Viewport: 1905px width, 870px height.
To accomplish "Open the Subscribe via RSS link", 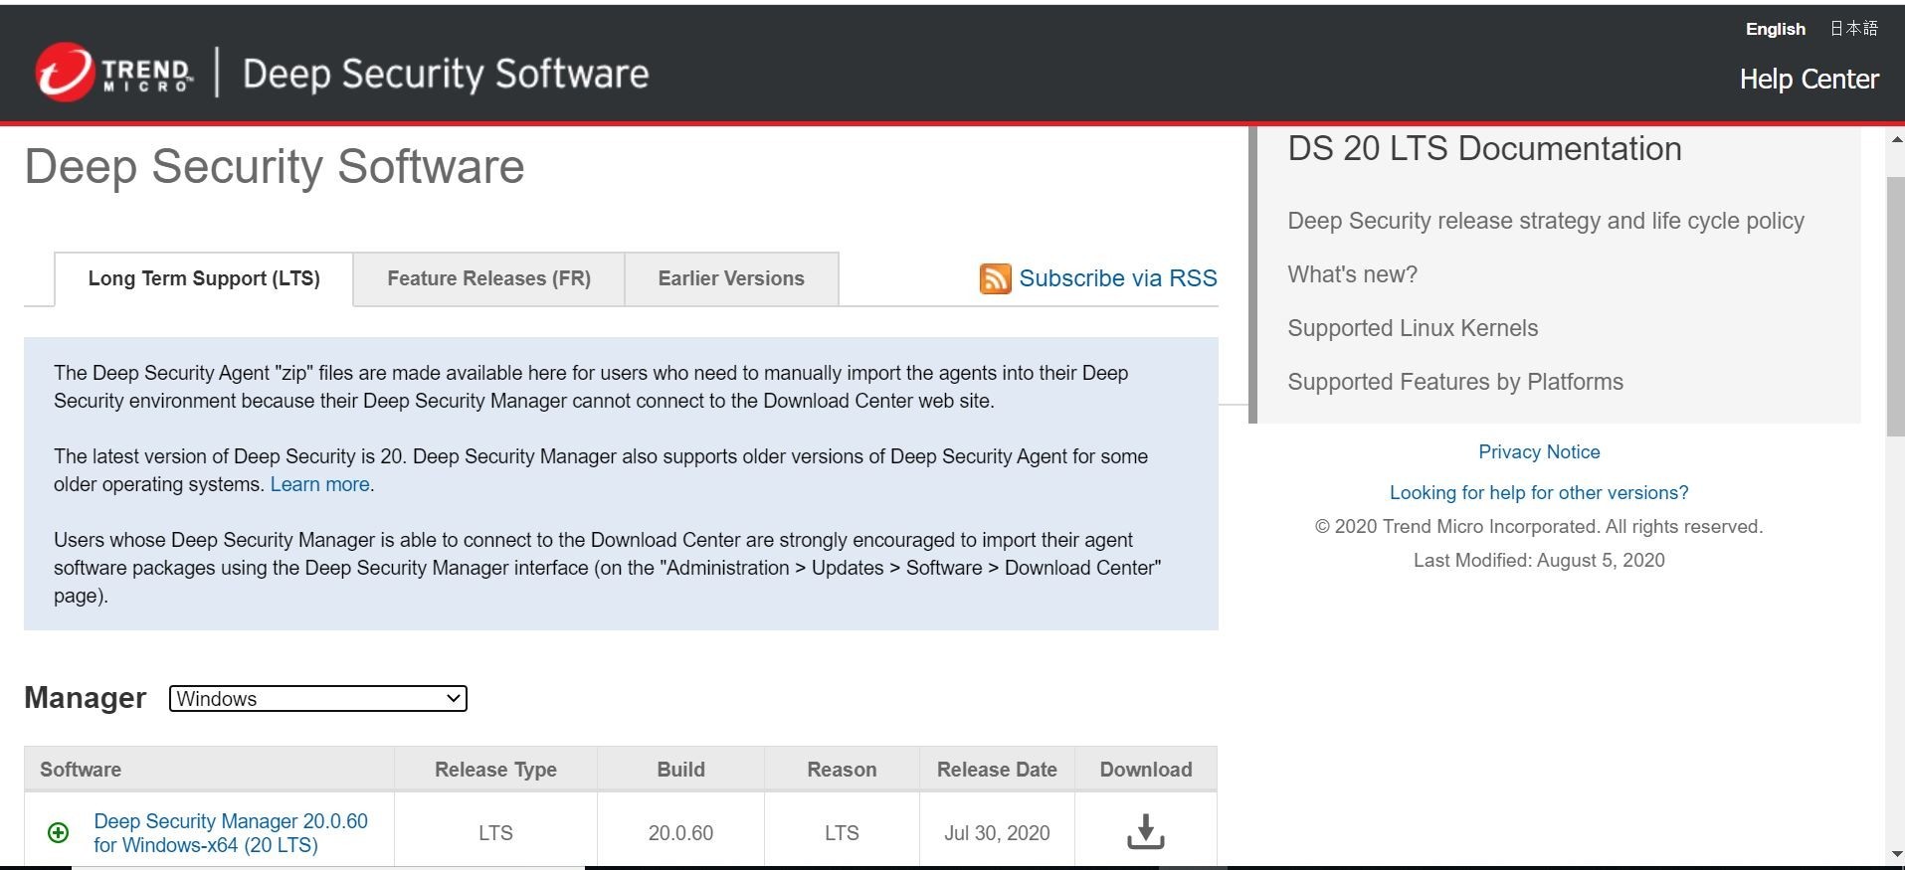I will coord(1117,278).
